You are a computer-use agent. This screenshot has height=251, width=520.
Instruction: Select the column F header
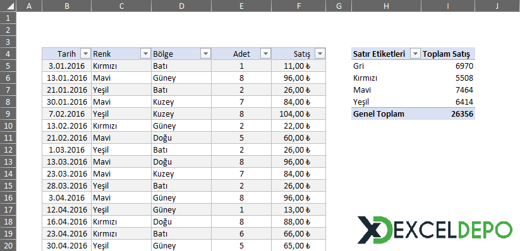click(x=299, y=6)
